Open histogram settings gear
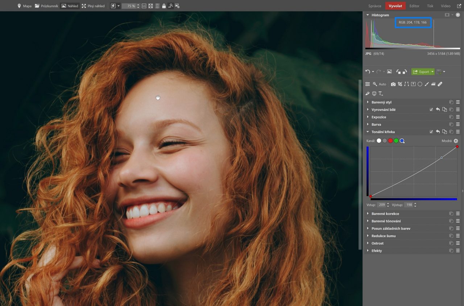 458,15
